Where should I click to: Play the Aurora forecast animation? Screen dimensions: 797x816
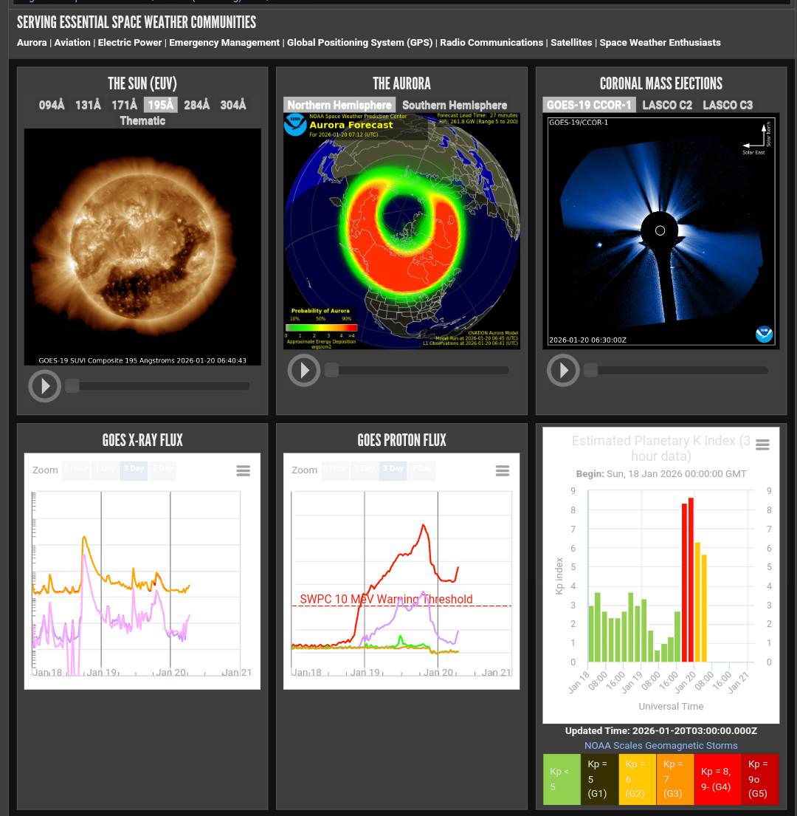[304, 371]
